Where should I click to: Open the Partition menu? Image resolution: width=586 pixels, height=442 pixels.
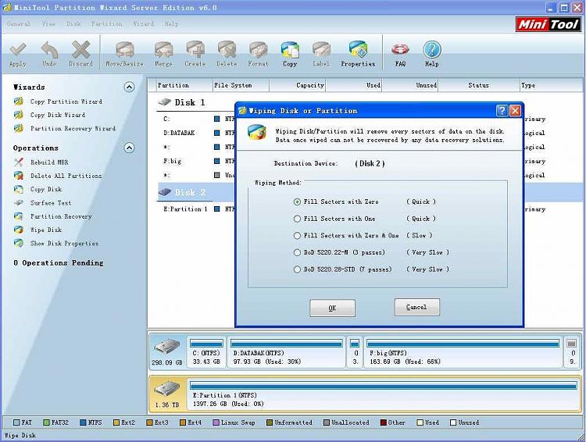(107, 23)
